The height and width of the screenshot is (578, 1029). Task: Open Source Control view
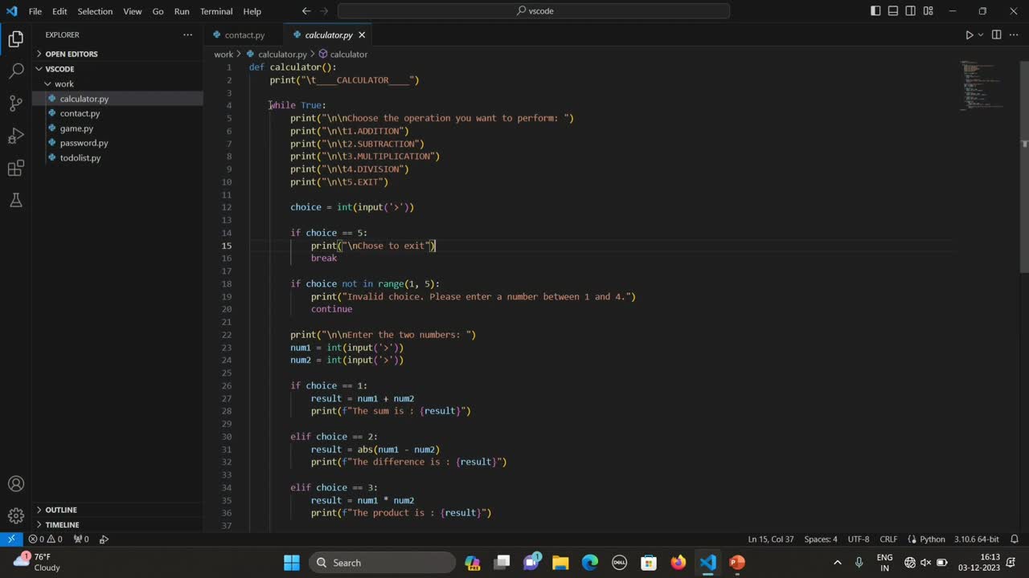tap(15, 103)
